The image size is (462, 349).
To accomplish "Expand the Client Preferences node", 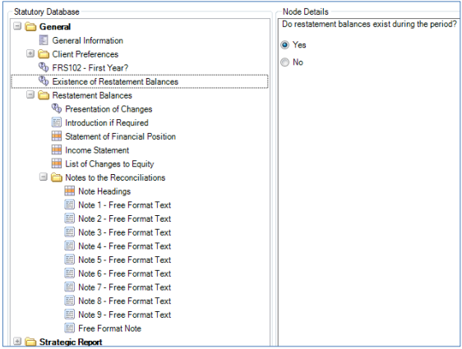I will 30,53.
